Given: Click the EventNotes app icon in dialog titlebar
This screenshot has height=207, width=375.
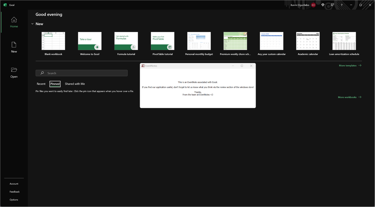Looking at the screenshot, I should pyautogui.click(x=143, y=66).
